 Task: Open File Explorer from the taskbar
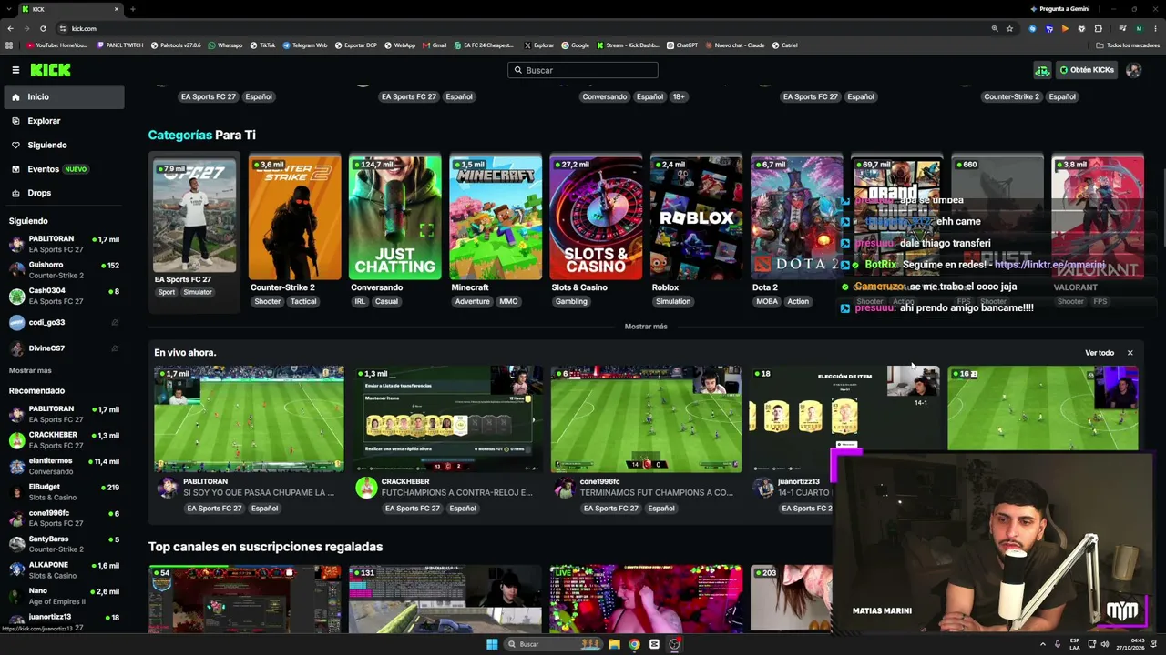pos(614,644)
